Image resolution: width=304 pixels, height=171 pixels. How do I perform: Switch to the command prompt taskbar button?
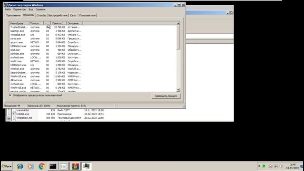click(53, 166)
